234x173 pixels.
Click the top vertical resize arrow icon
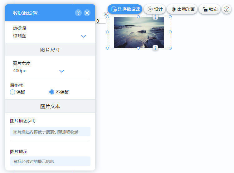click(155, 17)
